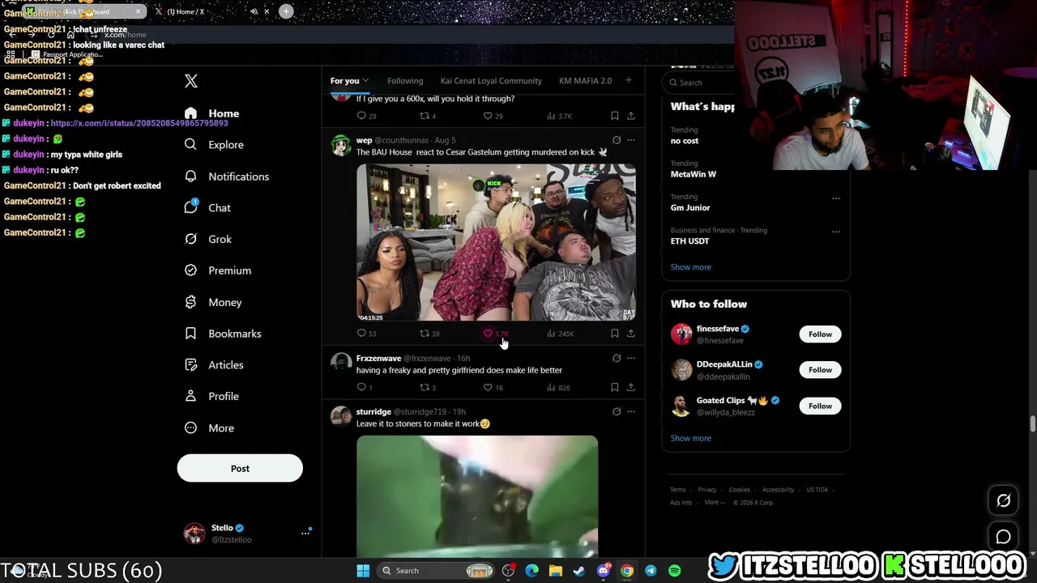Click the X logo above the sidebar
Screen dimensions: 1037x583
click(x=191, y=81)
